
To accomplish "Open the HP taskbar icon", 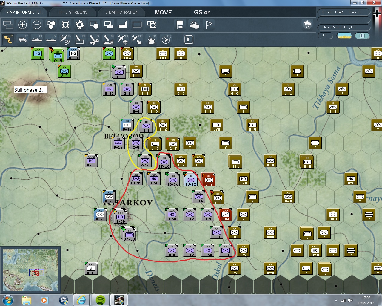I will pos(64,300).
